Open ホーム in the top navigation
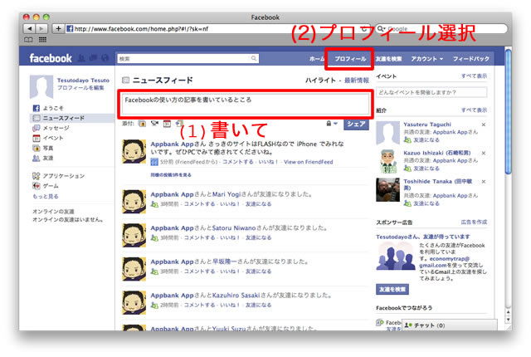 click(x=317, y=59)
